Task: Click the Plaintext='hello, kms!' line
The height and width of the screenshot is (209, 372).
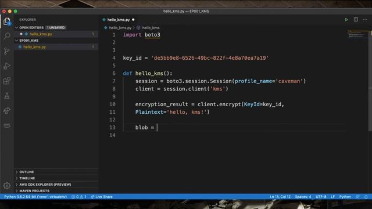Action: tap(173, 112)
